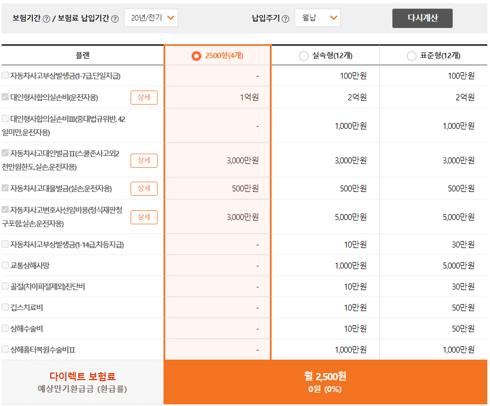Click the 0원 (0%) refund text
The height and width of the screenshot is (406, 490).
325,389
